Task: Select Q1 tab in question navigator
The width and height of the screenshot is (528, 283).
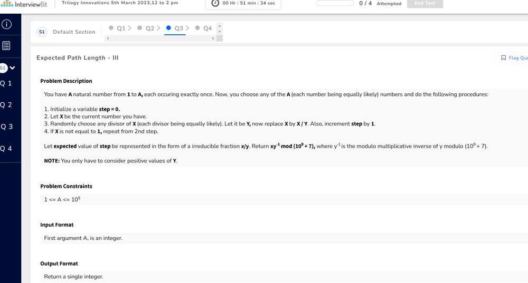Action: 120,28
